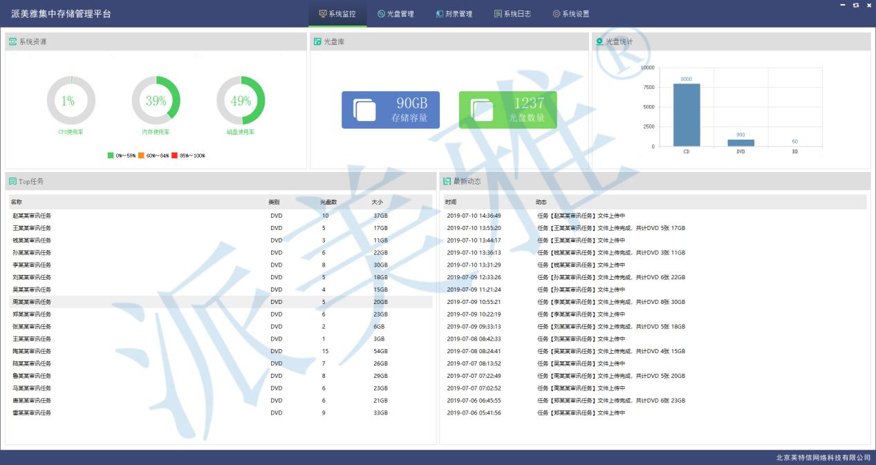Select 张某某审讯任务 in the Top任务 list

(32, 327)
